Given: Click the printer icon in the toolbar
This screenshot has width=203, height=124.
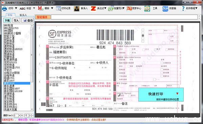Looking at the screenshot, I should [4, 8].
